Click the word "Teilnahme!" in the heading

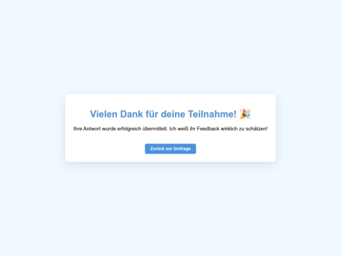[212, 114]
